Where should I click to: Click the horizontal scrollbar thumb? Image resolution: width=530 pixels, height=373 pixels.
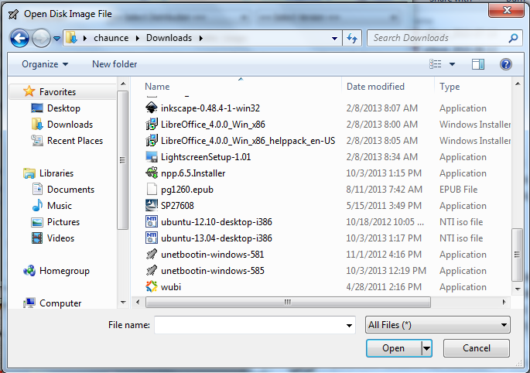pos(288,302)
